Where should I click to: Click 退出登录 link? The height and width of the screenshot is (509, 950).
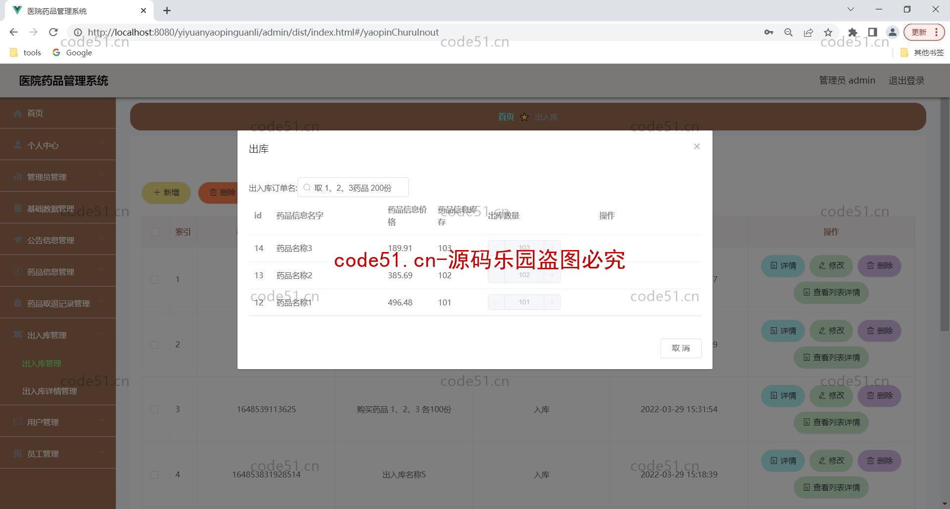[906, 81]
